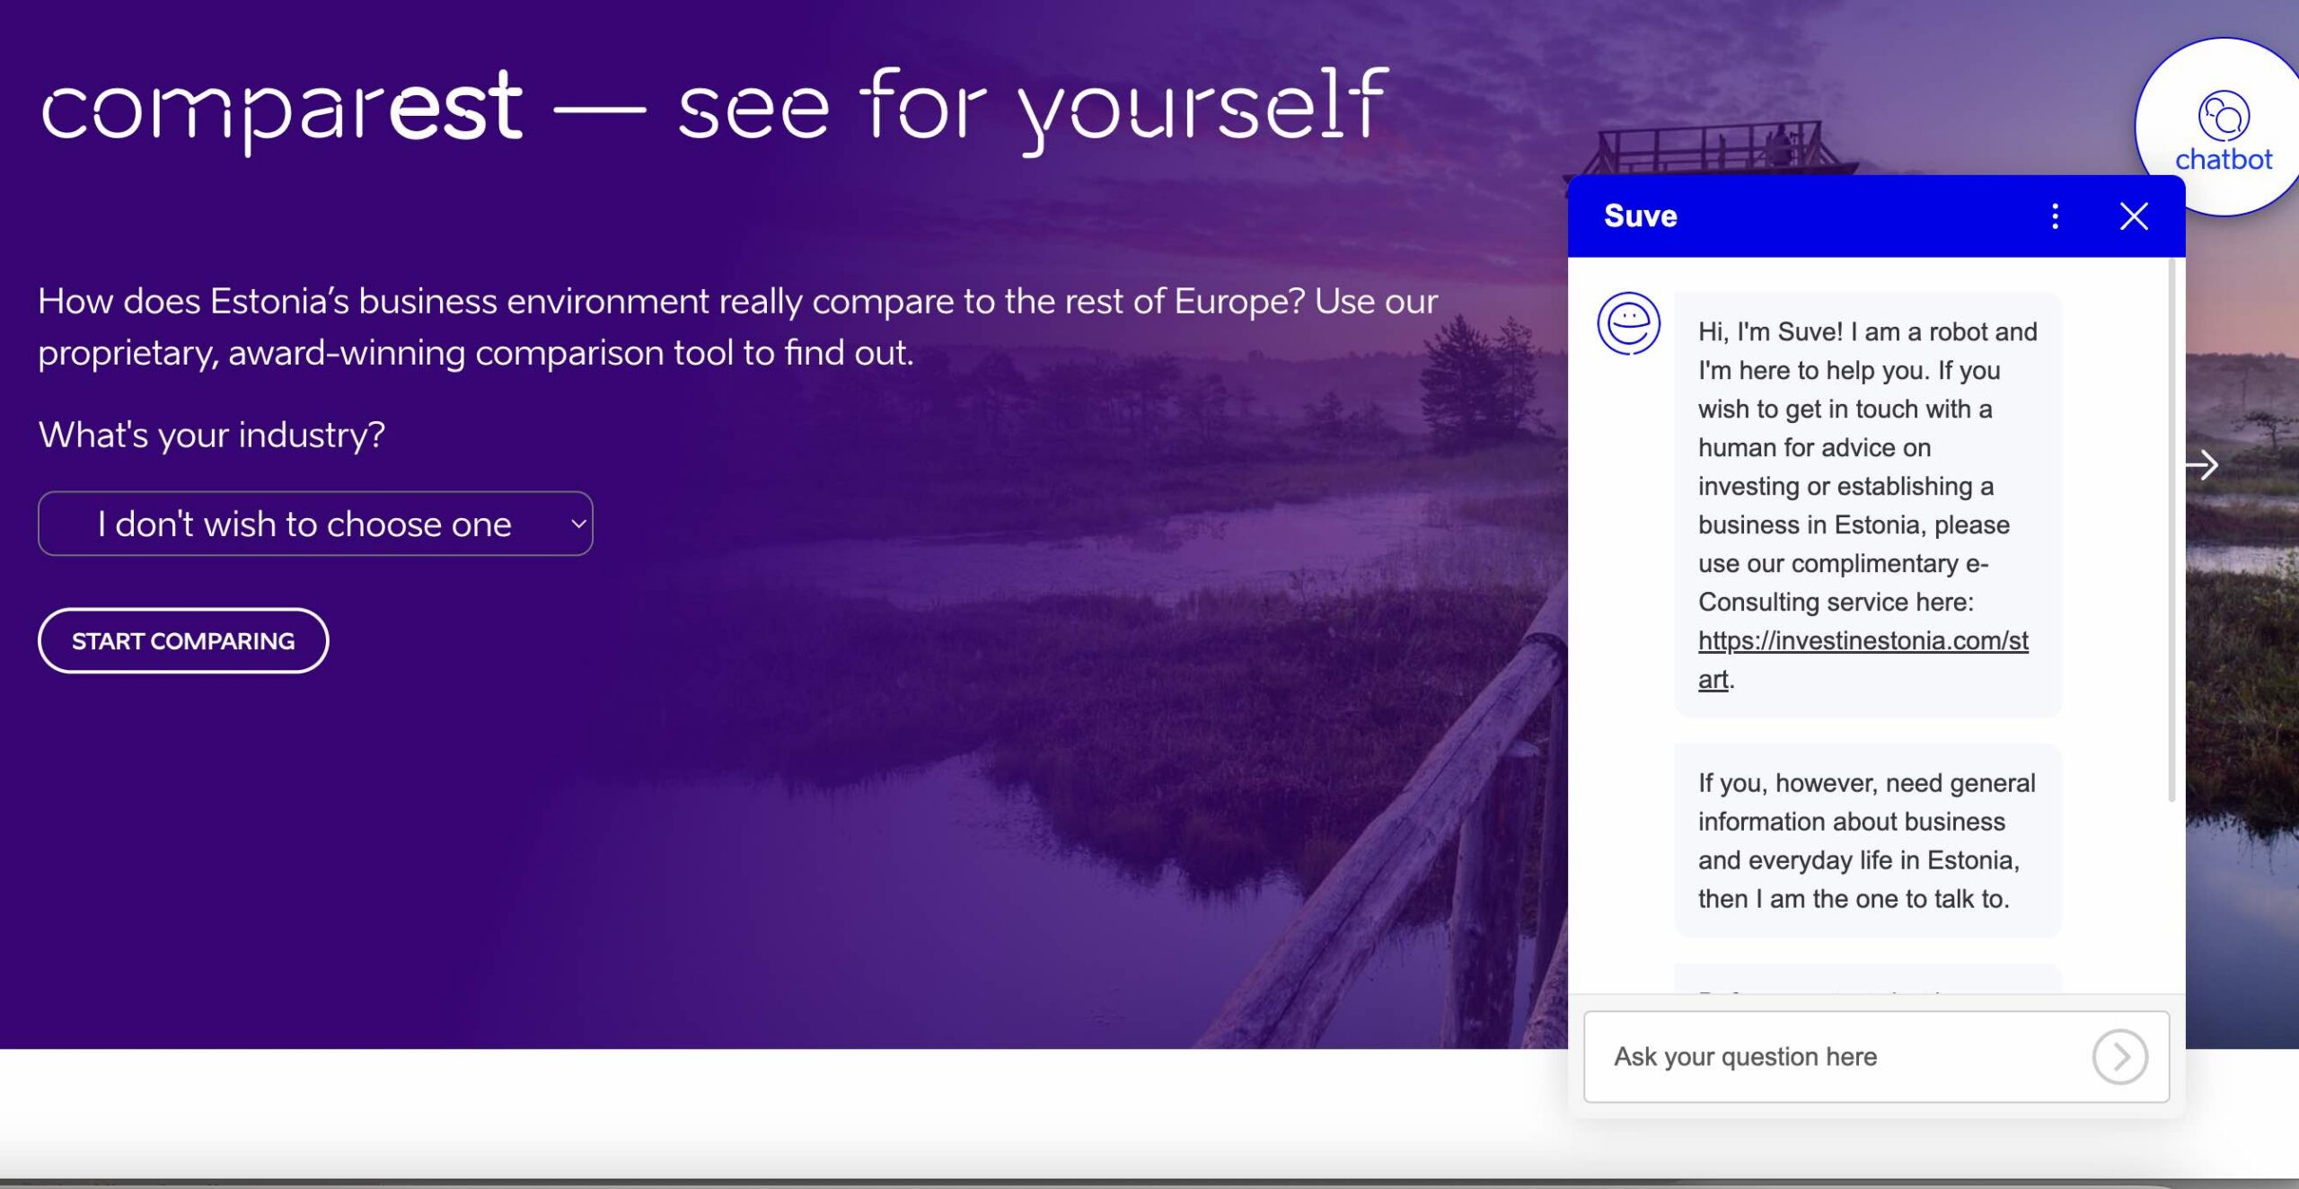Open Suve chat options three-dot menu

click(x=2055, y=216)
